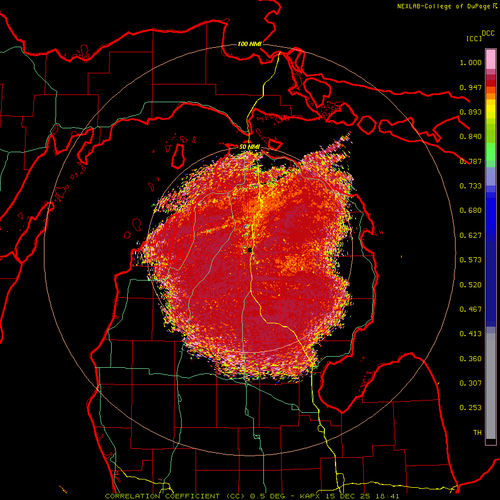Click the black radar site dot at center
Image resolution: width=500 pixels, height=500 pixels.
[249, 250]
